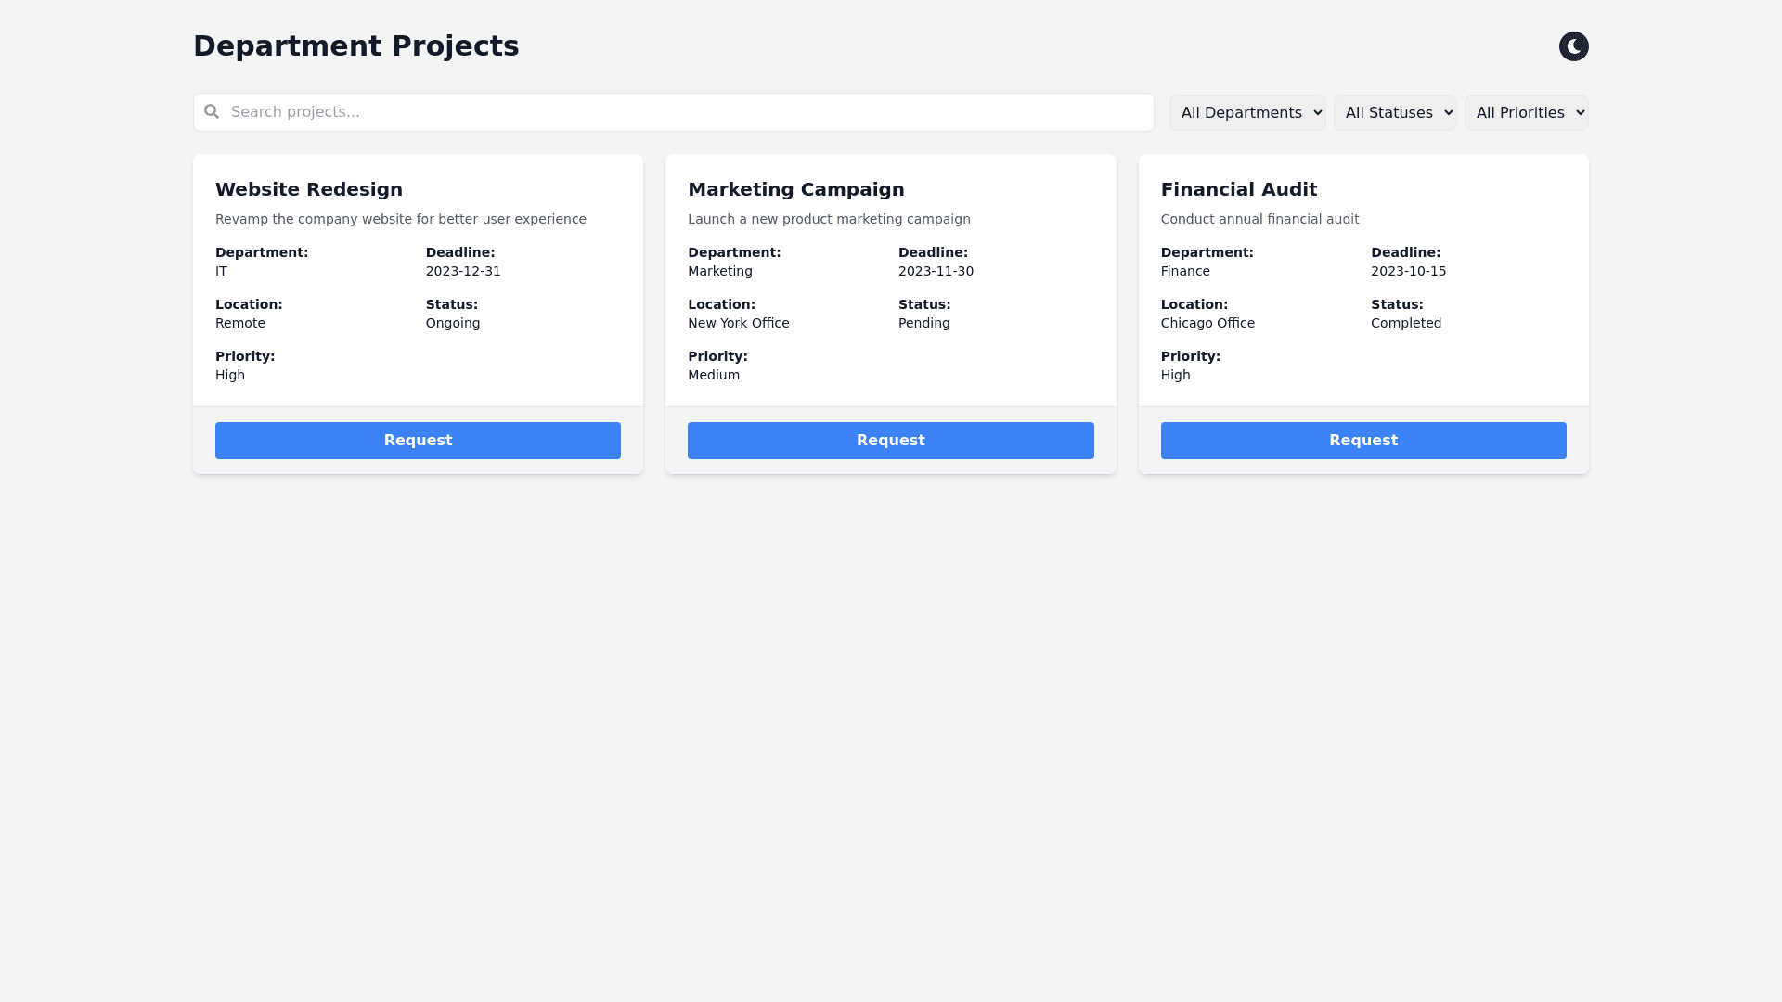This screenshot has width=1782, height=1002.
Task: Click the magnifying glass search icon
Action: point(212,111)
